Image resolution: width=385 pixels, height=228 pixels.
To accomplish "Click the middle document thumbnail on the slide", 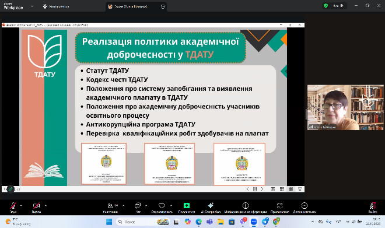I will point(169,164).
